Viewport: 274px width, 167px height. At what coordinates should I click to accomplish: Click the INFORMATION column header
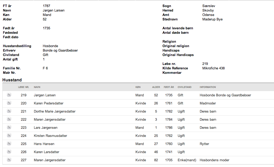(x=208, y=87)
